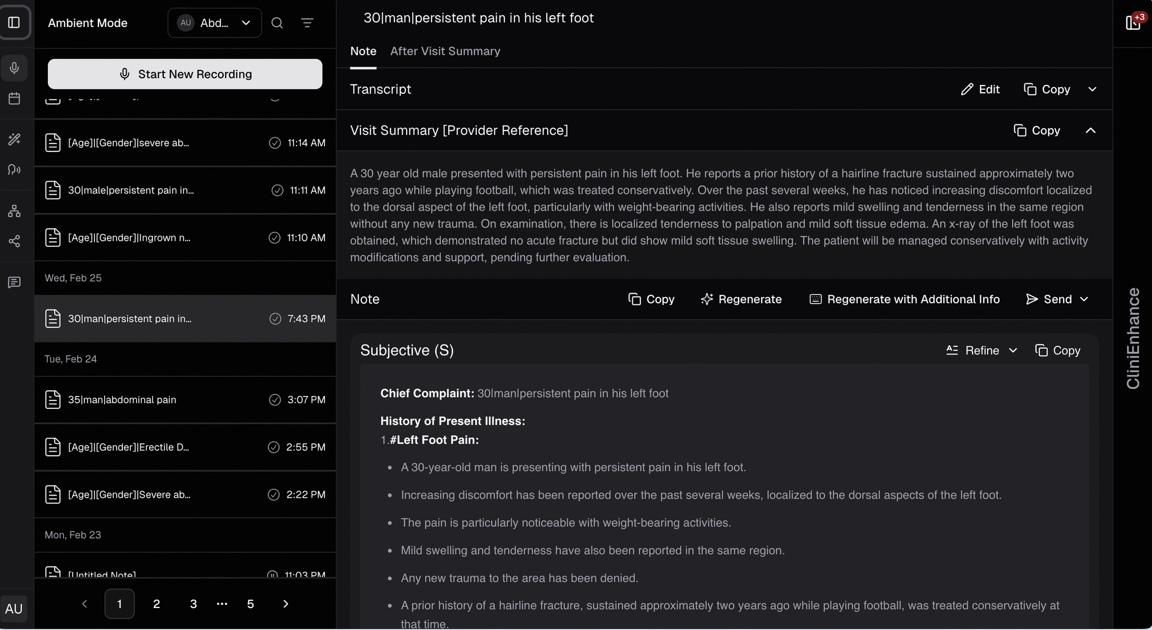Click status check icon of 7:43 PM note

pyautogui.click(x=275, y=319)
